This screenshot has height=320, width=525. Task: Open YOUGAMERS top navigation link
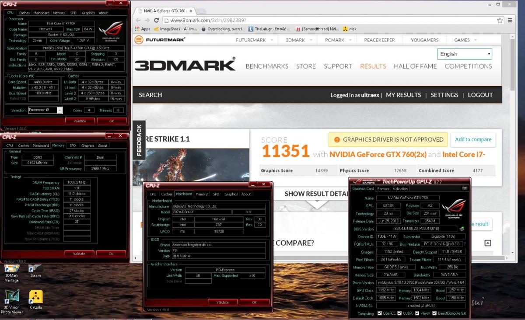pyautogui.click(x=424, y=40)
